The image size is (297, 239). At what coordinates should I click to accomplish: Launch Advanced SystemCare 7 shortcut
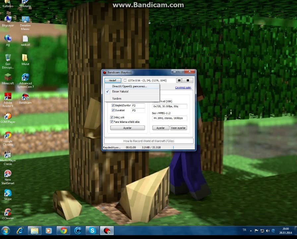[26, 81]
